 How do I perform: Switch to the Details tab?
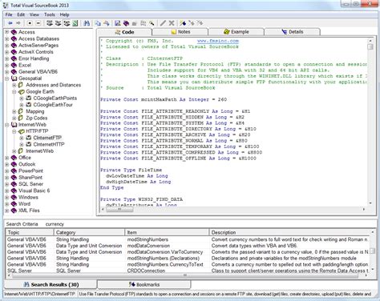pos(293,32)
